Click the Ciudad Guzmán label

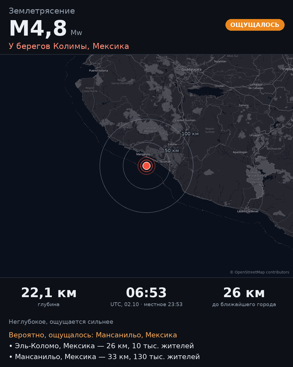[x=185, y=120]
